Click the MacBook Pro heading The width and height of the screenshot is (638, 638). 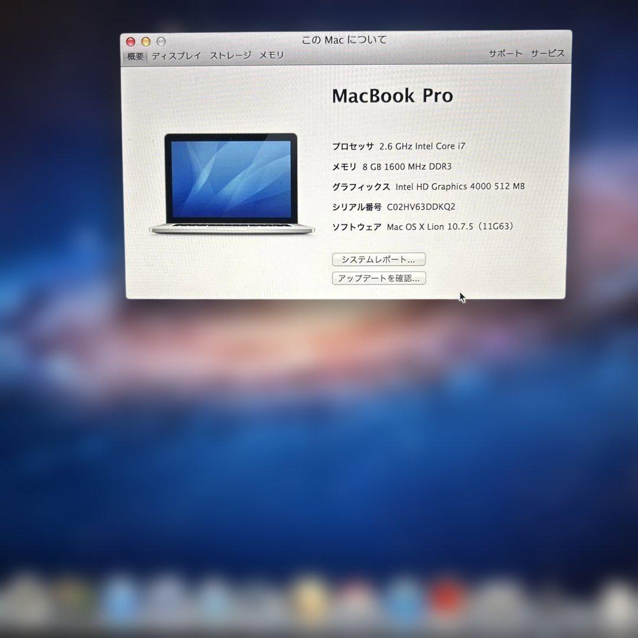pos(393,96)
